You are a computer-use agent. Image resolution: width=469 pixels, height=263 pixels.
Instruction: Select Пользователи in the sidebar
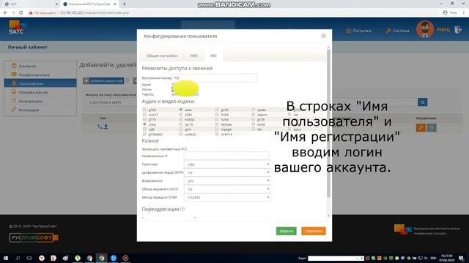click(x=40, y=83)
